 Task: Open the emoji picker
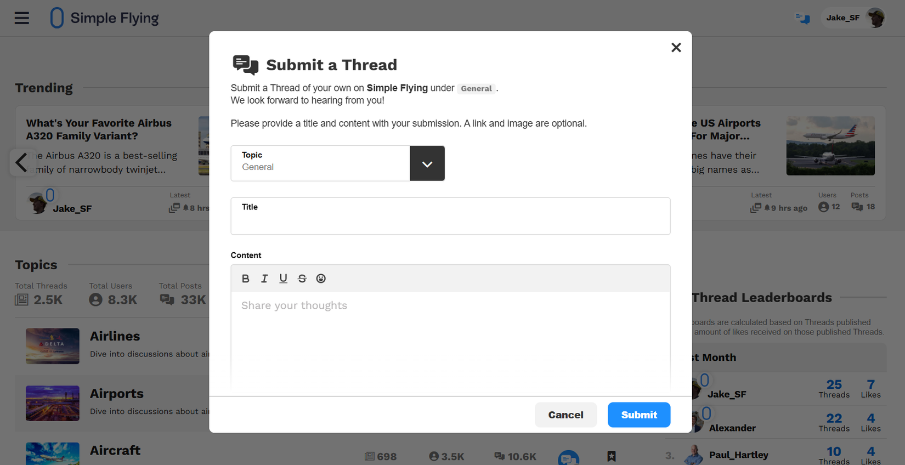[x=321, y=279]
